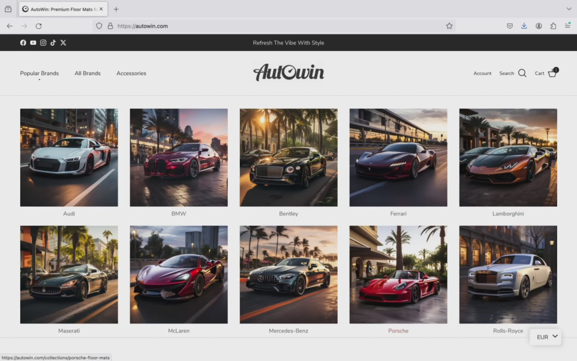Open the list all tabs chevron
This screenshot has height=361, width=577.
[x=568, y=9]
